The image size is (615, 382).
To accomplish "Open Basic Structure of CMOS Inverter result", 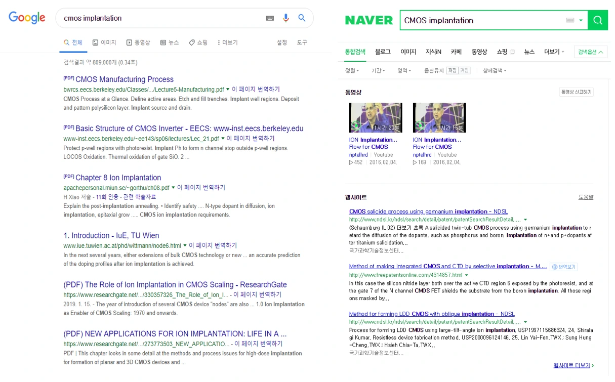I will point(189,129).
